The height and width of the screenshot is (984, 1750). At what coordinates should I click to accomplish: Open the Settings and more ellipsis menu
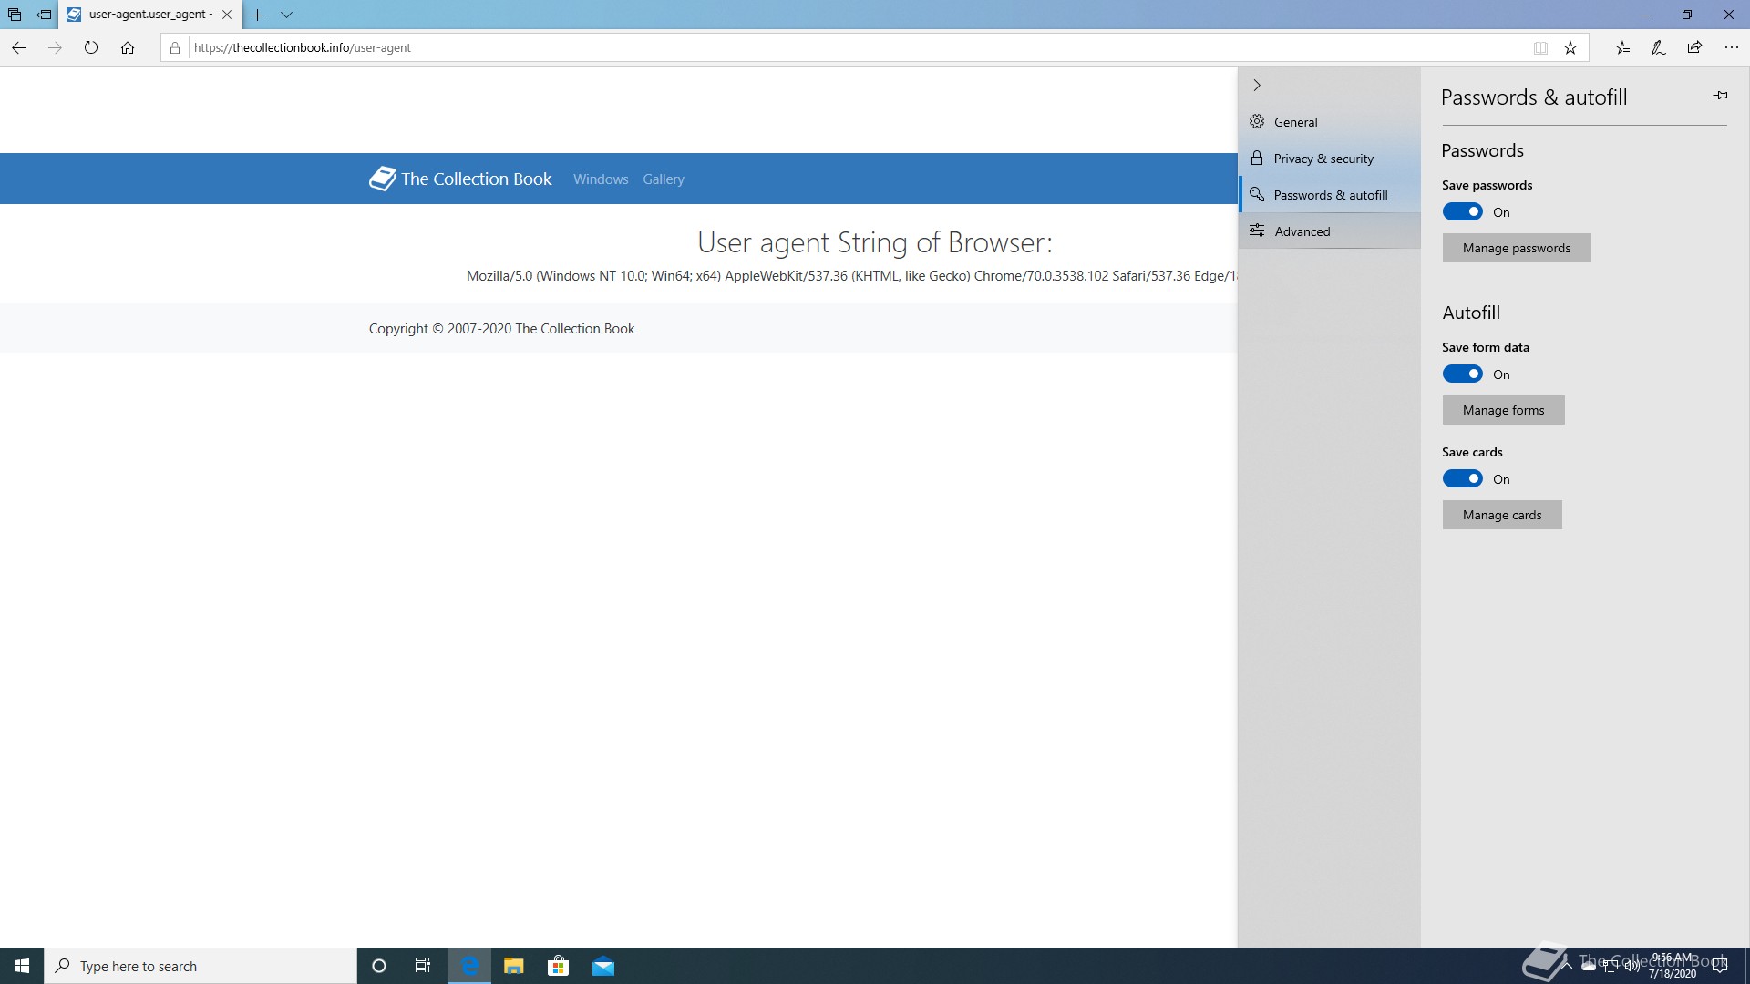click(1731, 47)
